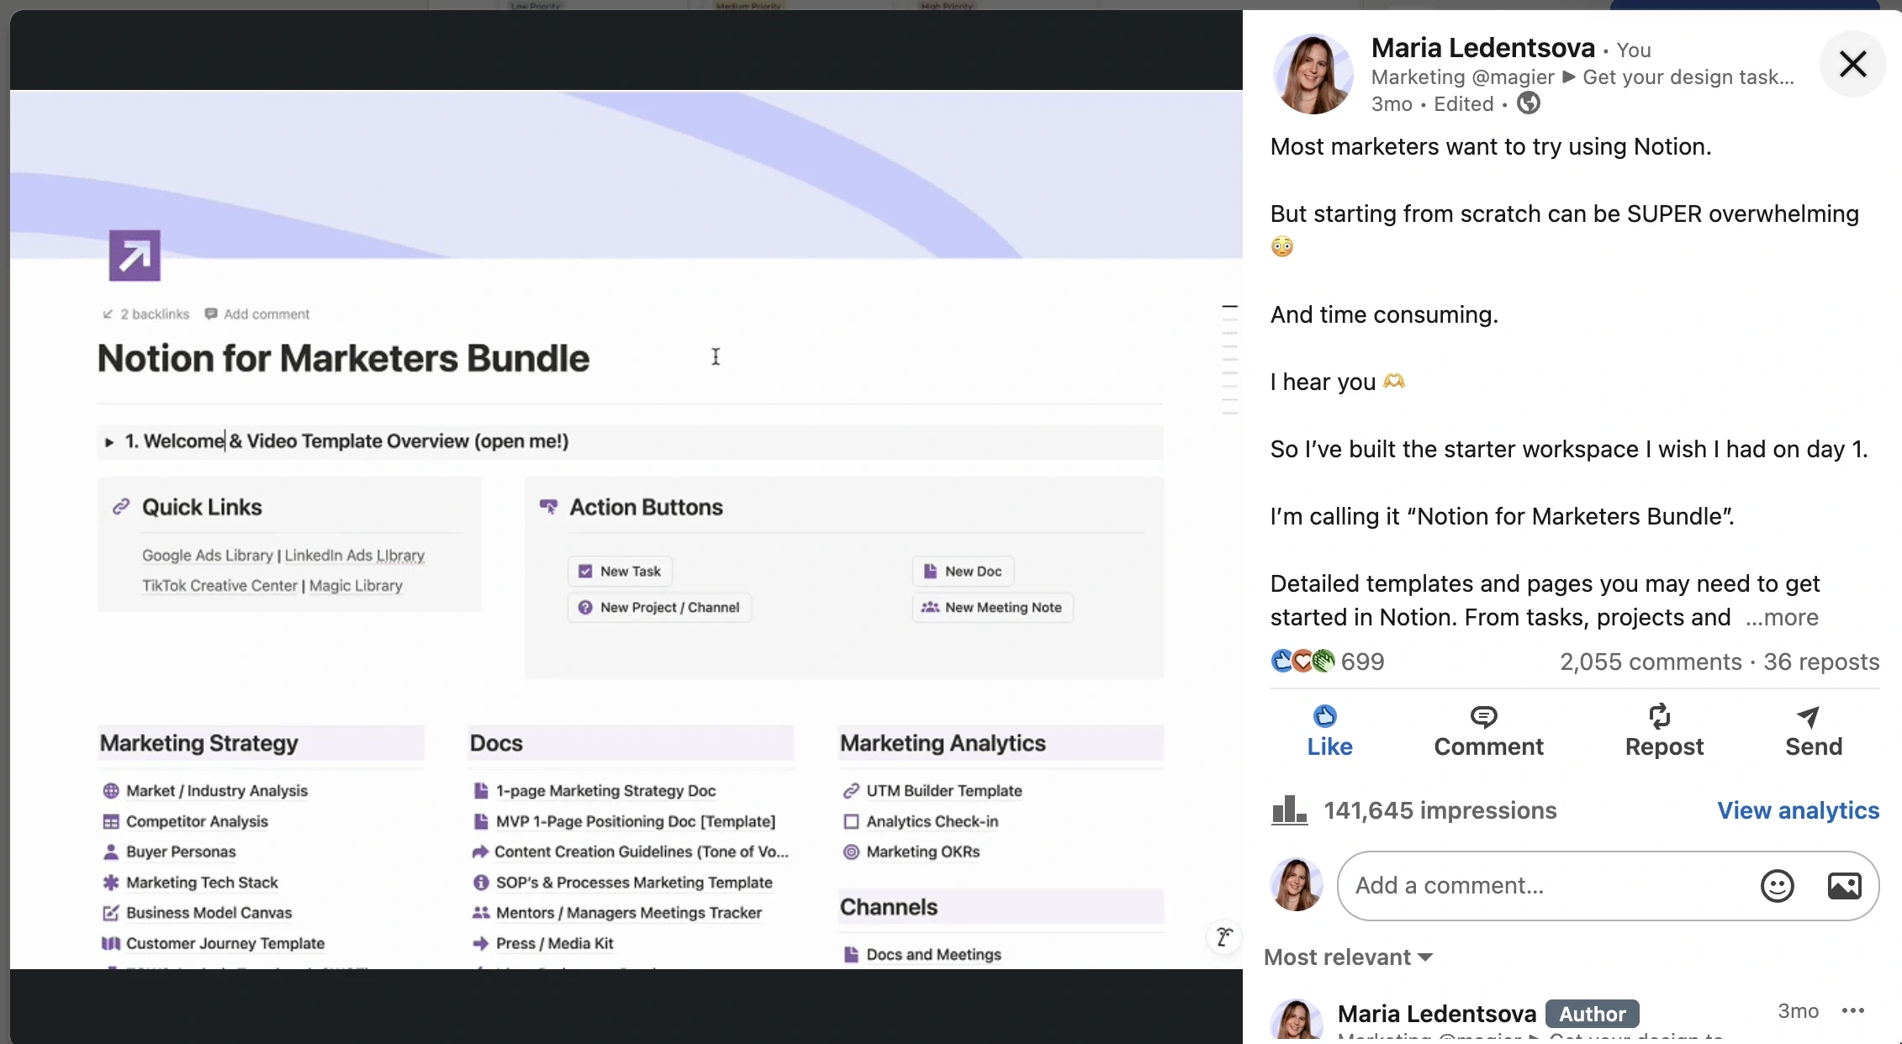Open the 2,055 comments link

point(1651,662)
